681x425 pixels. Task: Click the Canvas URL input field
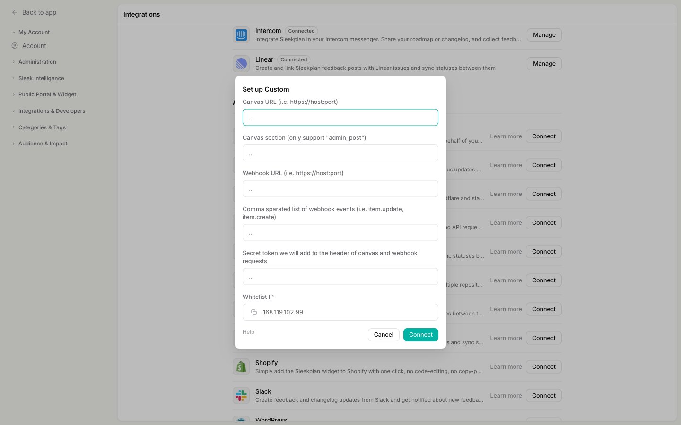pyautogui.click(x=340, y=118)
